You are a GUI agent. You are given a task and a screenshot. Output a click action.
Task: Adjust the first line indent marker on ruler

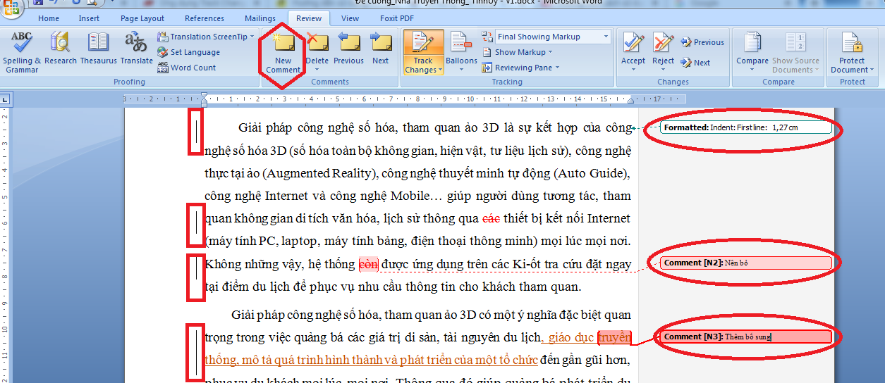point(205,95)
